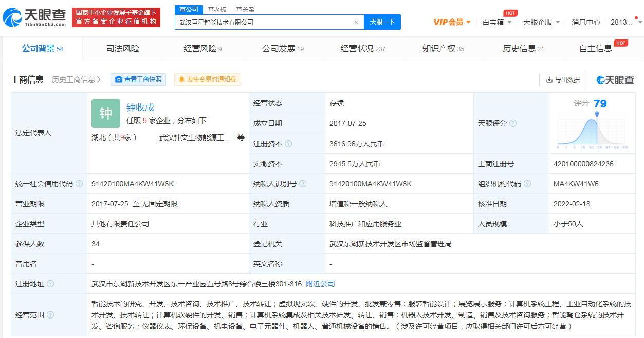644x338 pixels.
Task: Open the 自主信息 tab
Action: tap(596, 49)
